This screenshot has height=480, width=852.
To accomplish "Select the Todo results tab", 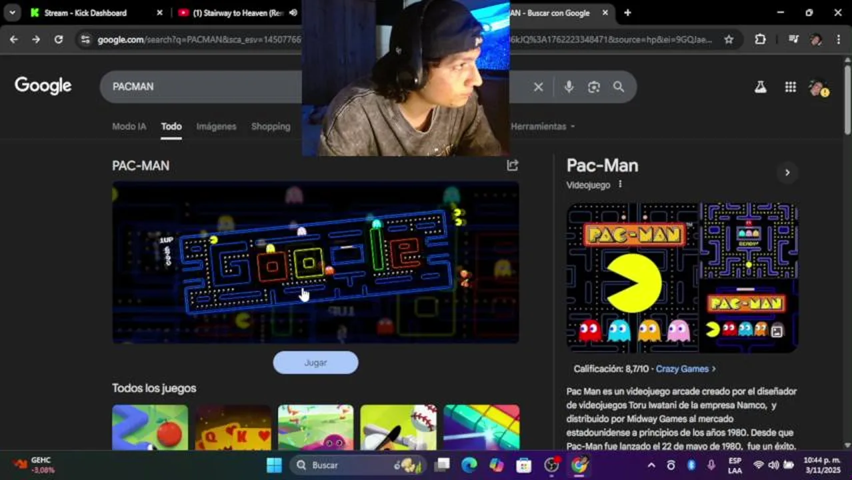I will [x=171, y=126].
